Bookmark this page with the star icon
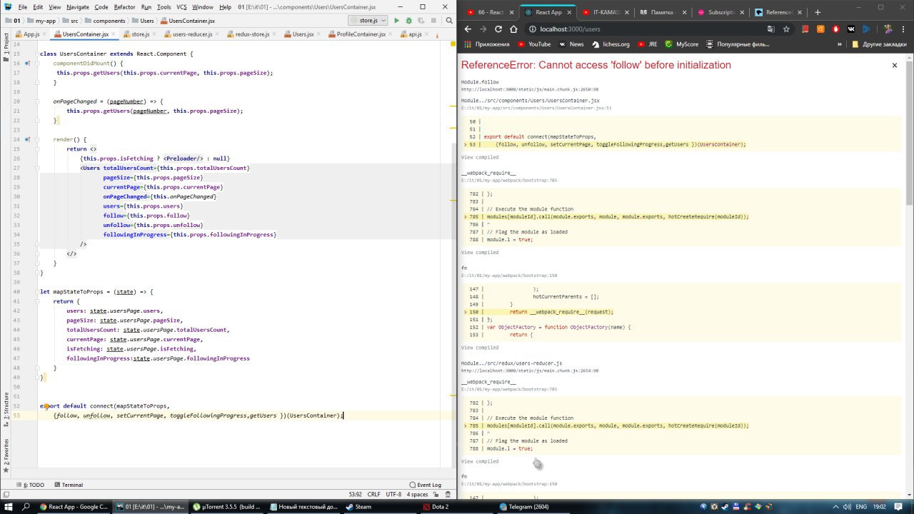 point(786,29)
